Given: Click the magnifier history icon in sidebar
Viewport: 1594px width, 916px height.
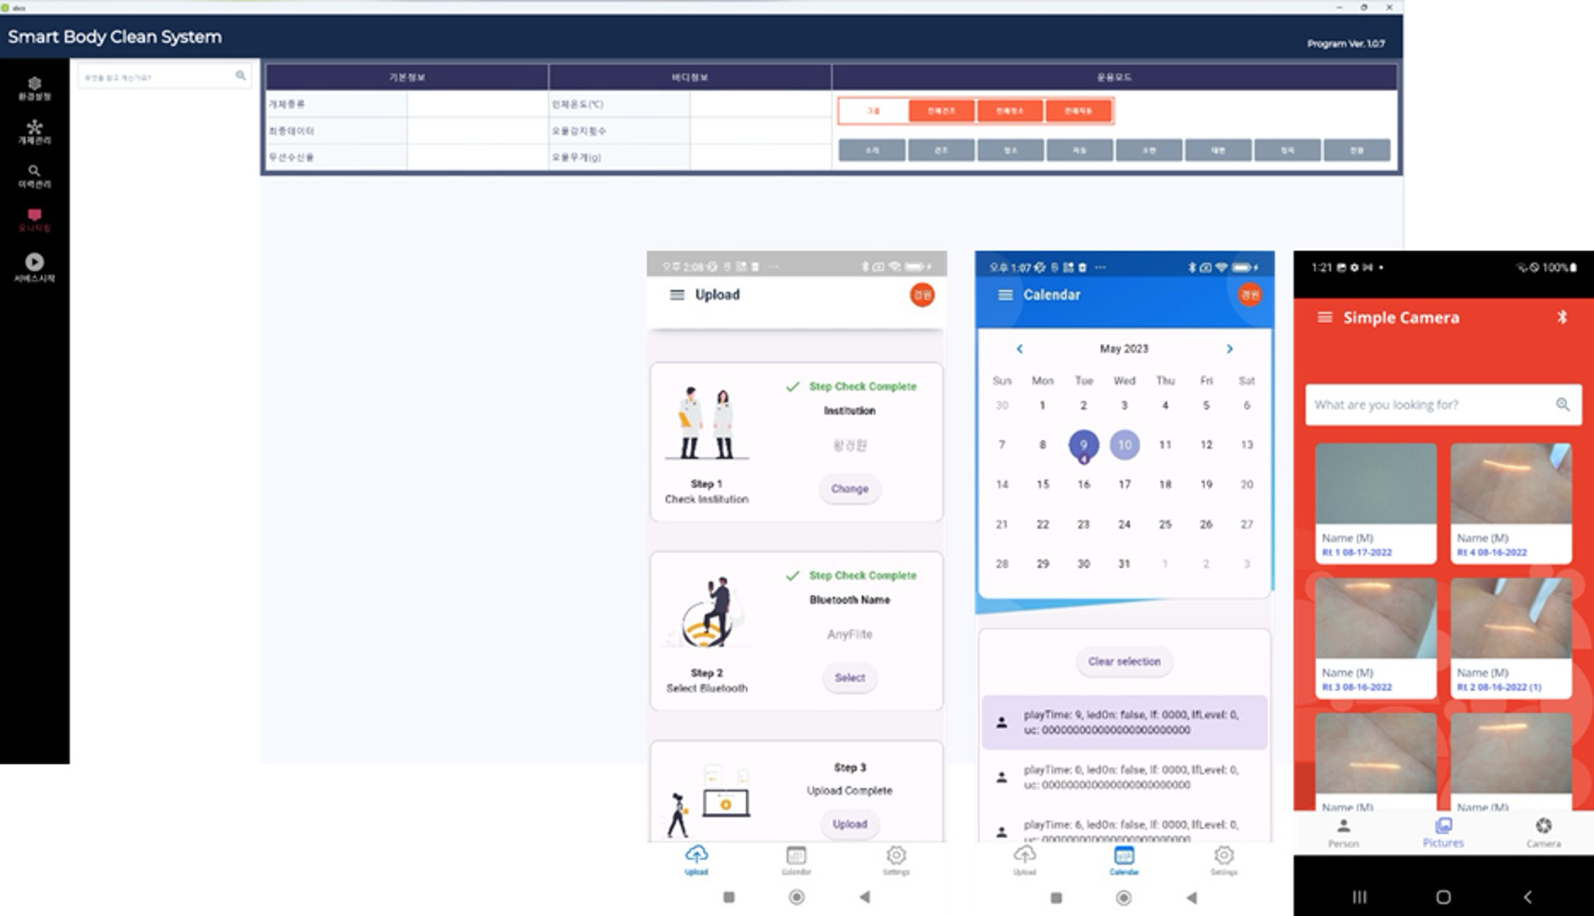Looking at the screenshot, I should click(34, 171).
